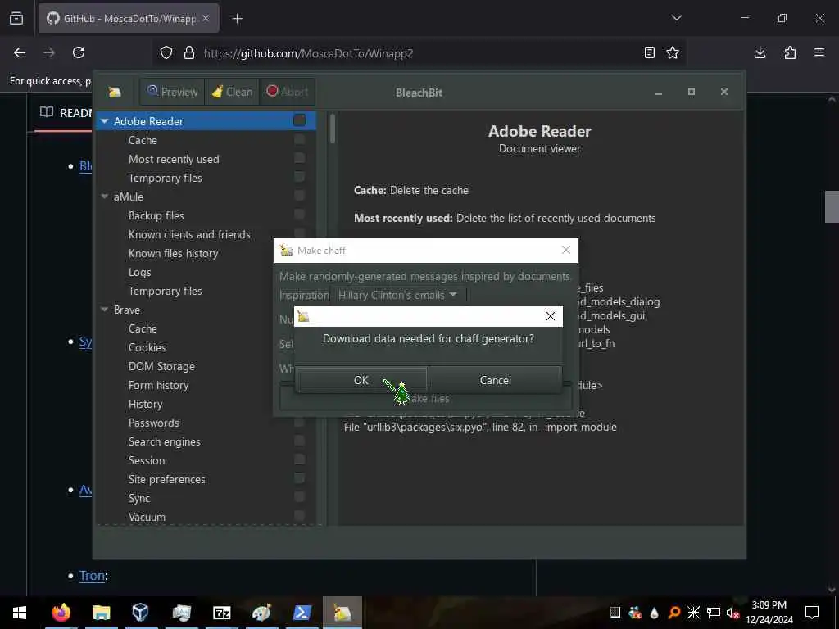The width and height of the screenshot is (839, 629).
Task: Select Brave Vacuum entry
Action: point(147,517)
